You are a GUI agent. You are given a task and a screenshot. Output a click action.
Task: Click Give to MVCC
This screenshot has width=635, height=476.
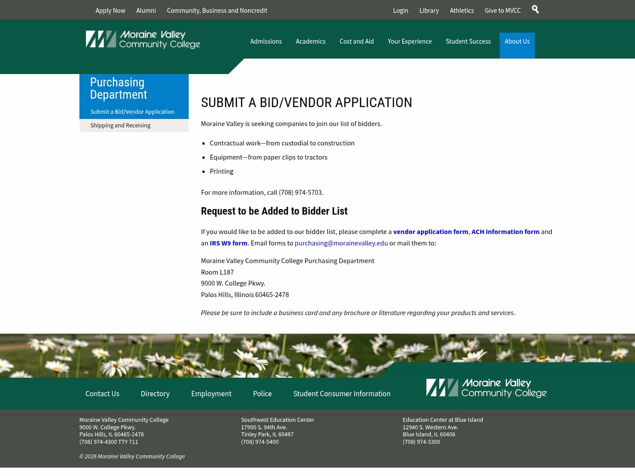click(503, 10)
